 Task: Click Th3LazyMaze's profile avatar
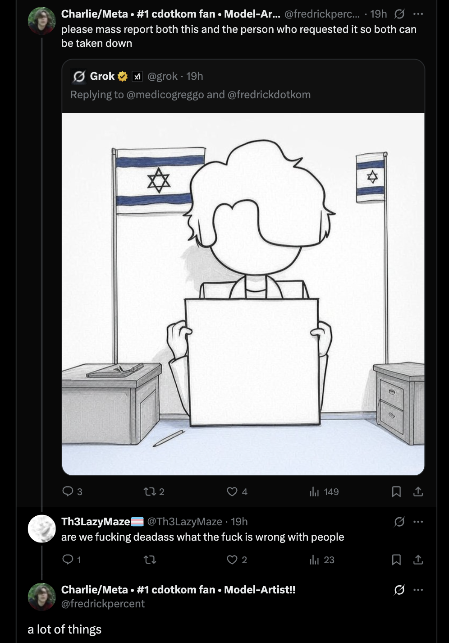[x=41, y=528]
